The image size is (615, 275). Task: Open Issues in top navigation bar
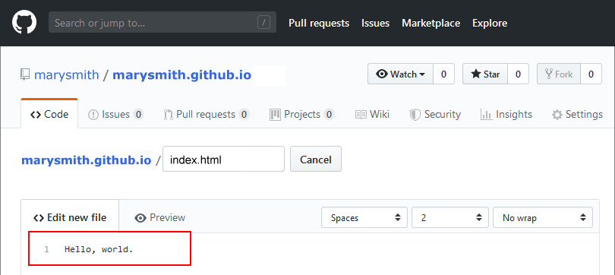click(375, 23)
